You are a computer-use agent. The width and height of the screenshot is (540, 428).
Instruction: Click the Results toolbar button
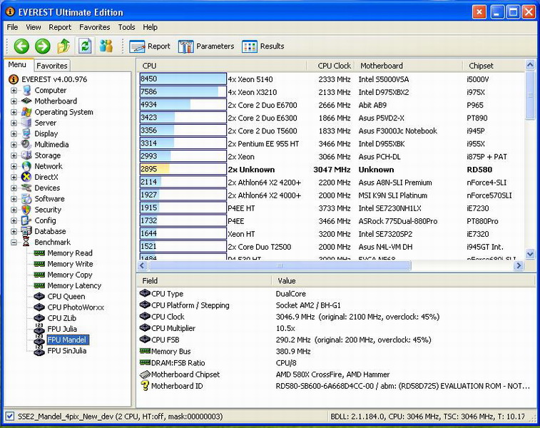[263, 46]
